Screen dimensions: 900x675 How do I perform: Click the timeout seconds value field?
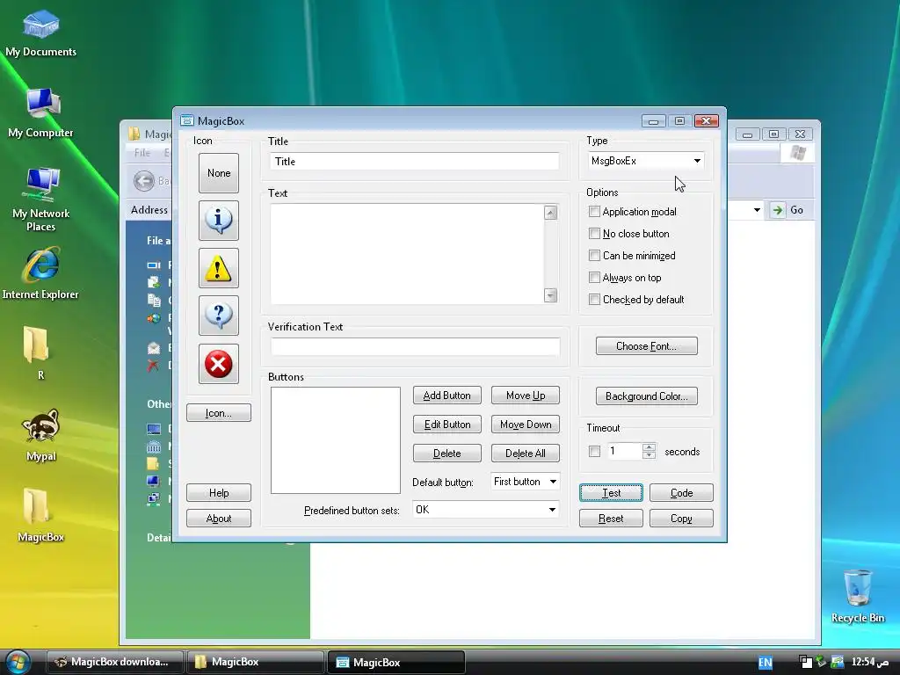click(624, 451)
